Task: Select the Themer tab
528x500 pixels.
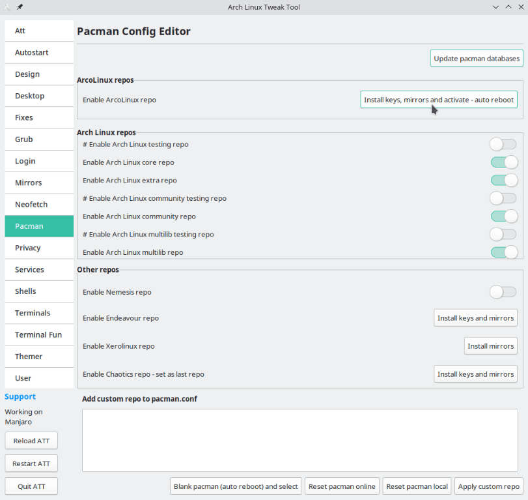Action: (39, 357)
